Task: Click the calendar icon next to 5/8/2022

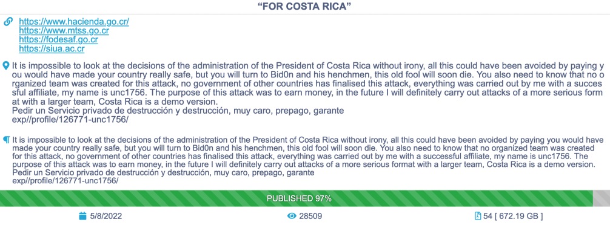Action: (x=82, y=216)
